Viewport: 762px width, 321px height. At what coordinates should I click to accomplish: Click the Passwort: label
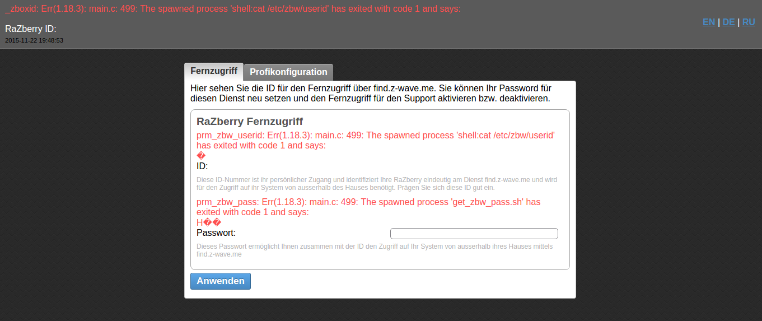(x=216, y=233)
